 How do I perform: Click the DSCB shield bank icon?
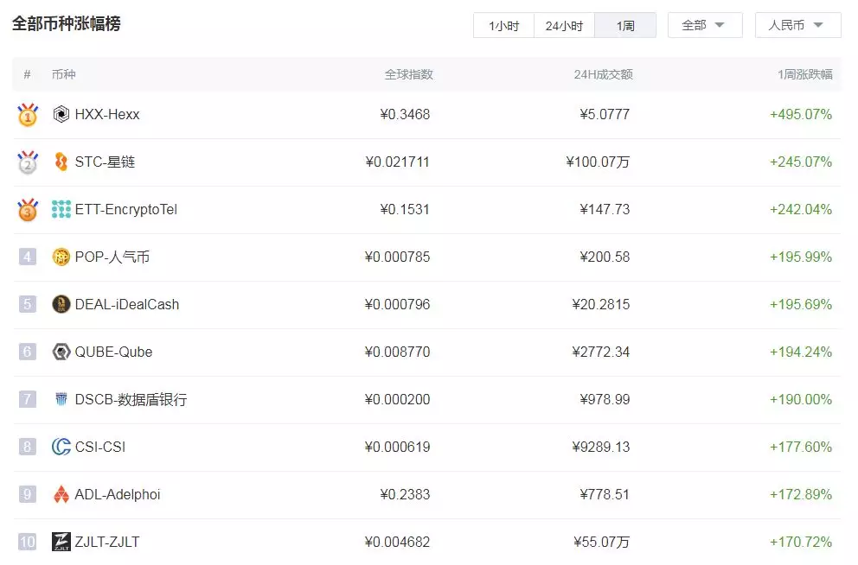[61, 399]
